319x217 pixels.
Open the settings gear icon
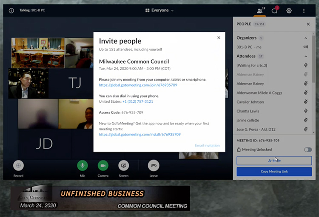[x=289, y=11]
